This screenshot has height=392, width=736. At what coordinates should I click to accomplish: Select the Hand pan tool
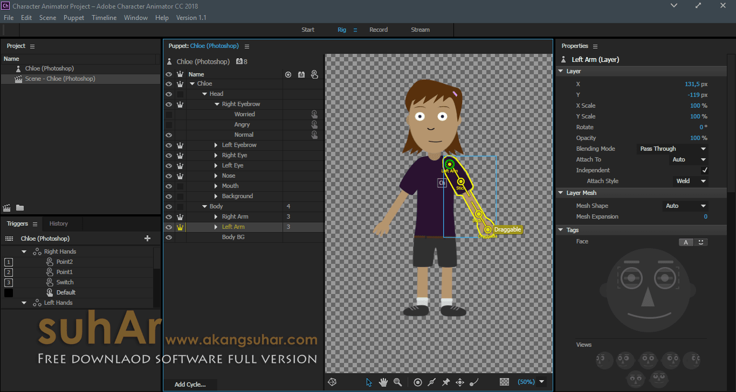coord(383,382)
